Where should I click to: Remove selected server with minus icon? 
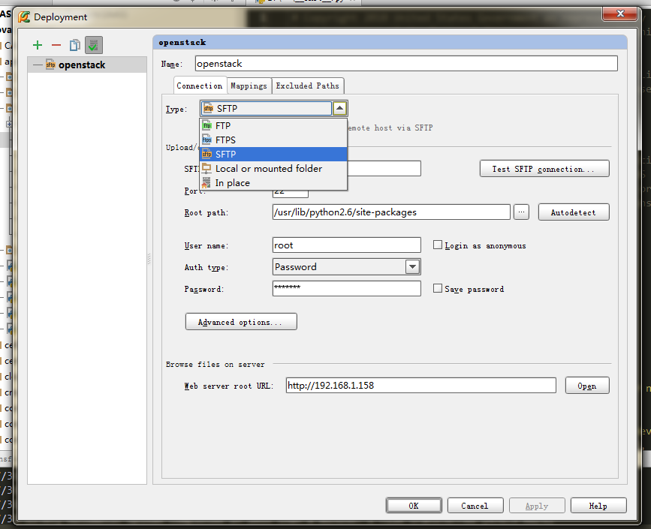[56, 45]
